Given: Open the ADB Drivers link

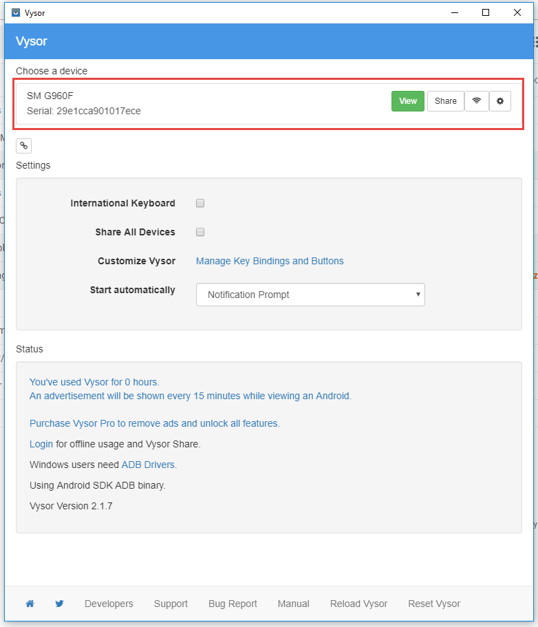Looking at the screenshot, I should click(148, 465).
